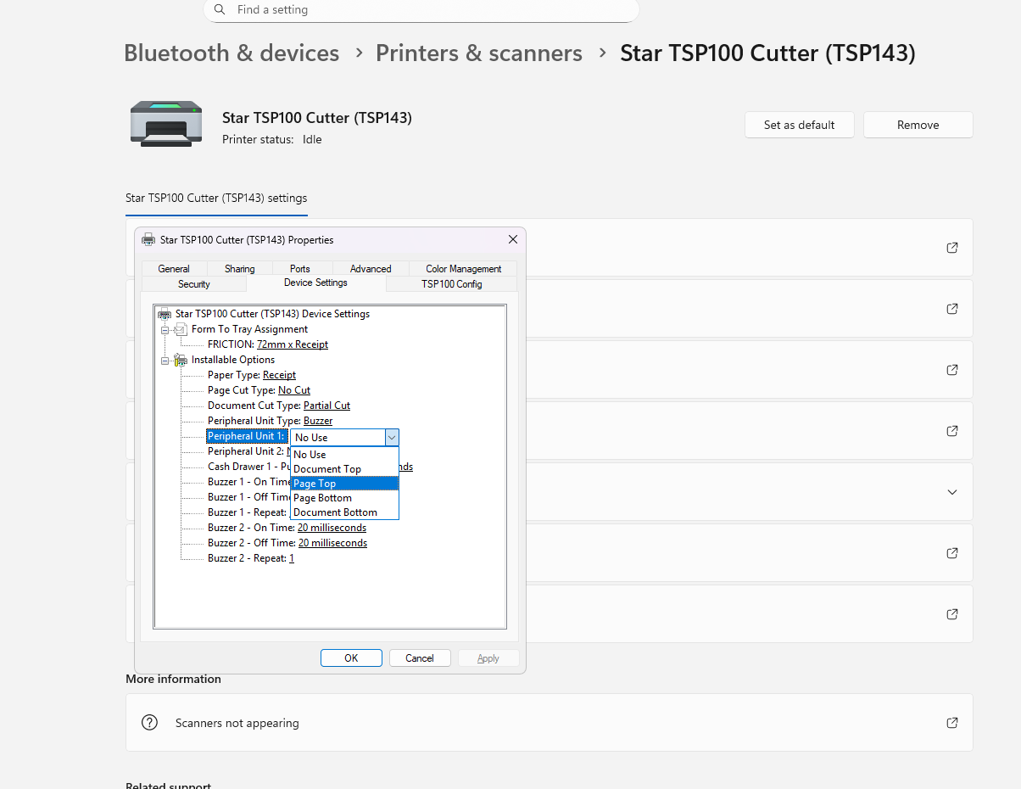This screenshot has width=1021, height=789.
Task: Click the Buzzer peripheral type value
Action: pos(318,421)
